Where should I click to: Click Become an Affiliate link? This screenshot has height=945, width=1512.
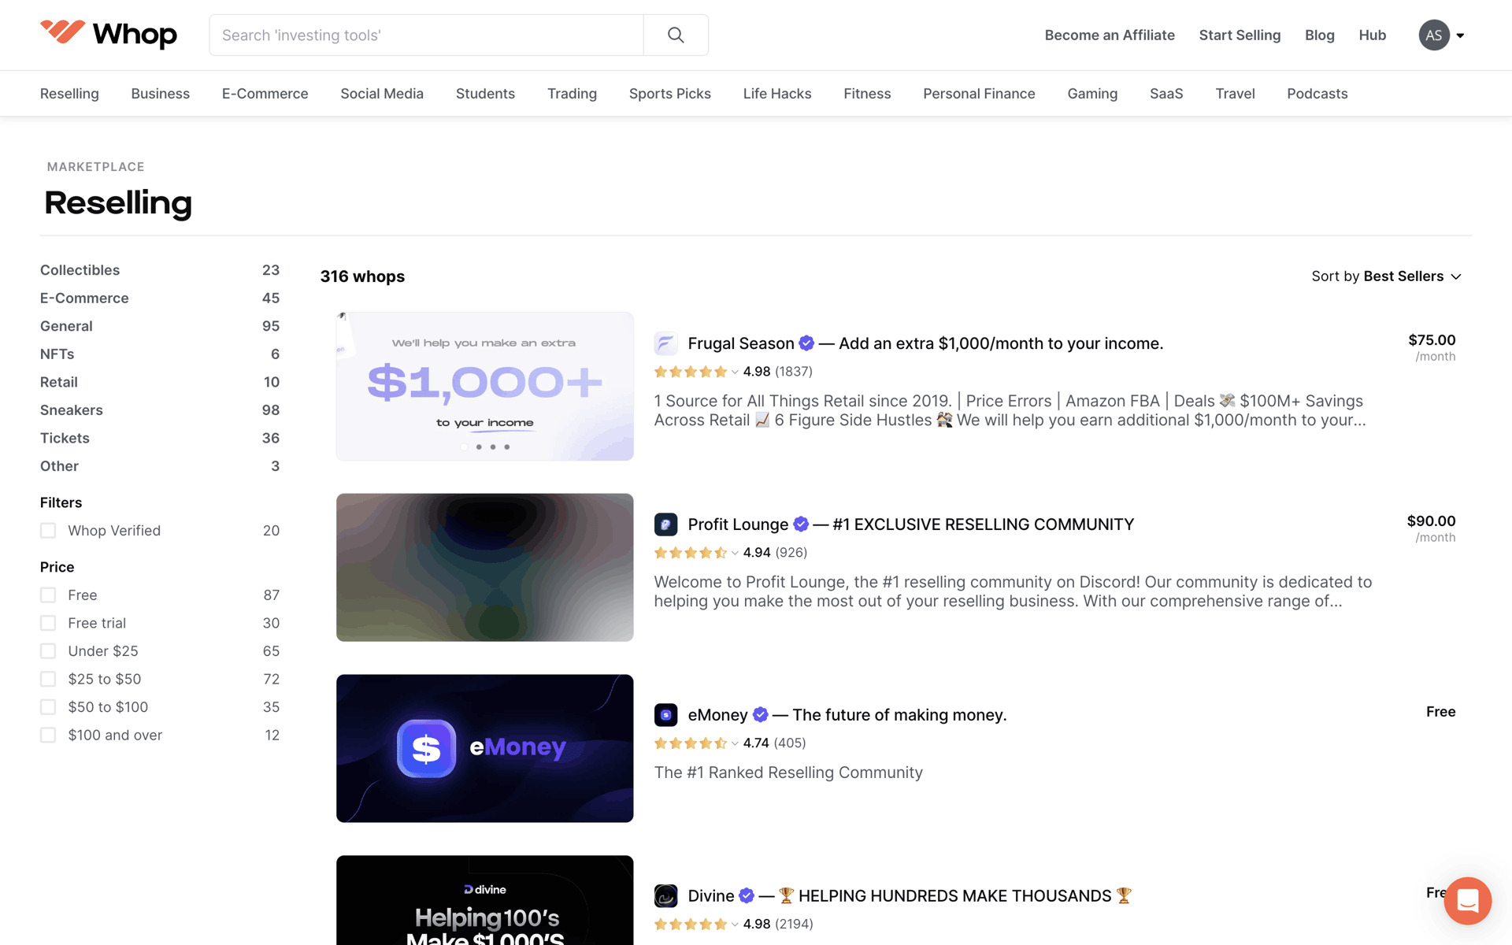coord(1110,35)
